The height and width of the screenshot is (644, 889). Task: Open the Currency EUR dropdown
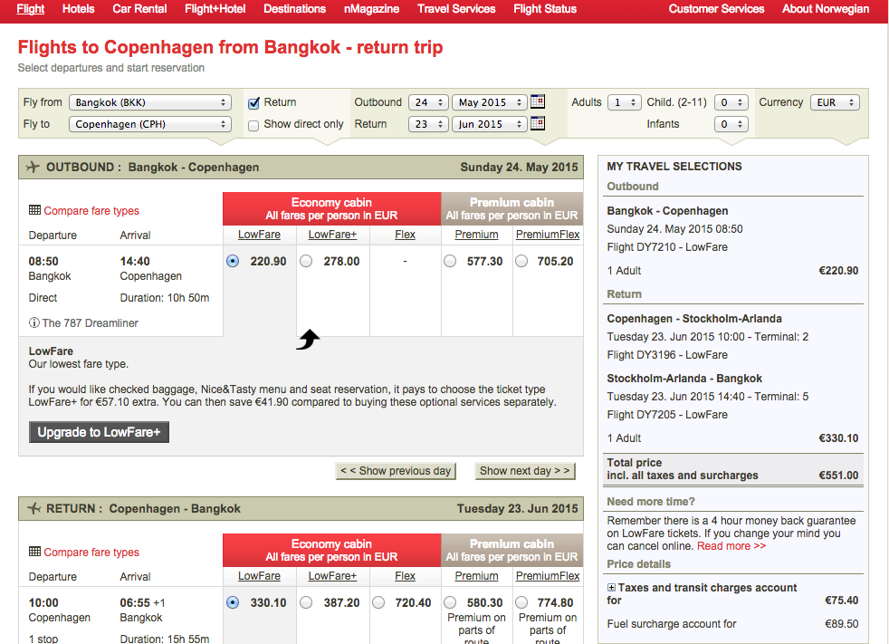836,102
